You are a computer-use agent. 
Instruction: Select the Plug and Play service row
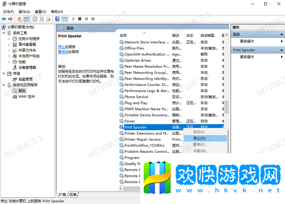[171, 103]
